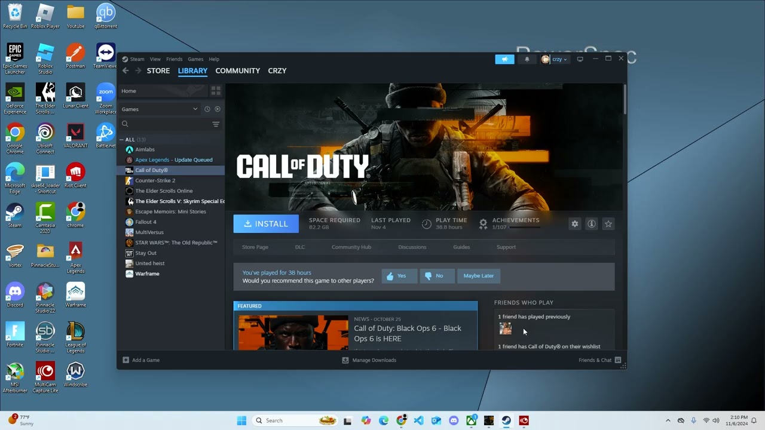The height and width of the screenshot is (430, 765).
Task: Open Support tab for Call of Duty
Action: pyautogui.click(x=506, y=247)
